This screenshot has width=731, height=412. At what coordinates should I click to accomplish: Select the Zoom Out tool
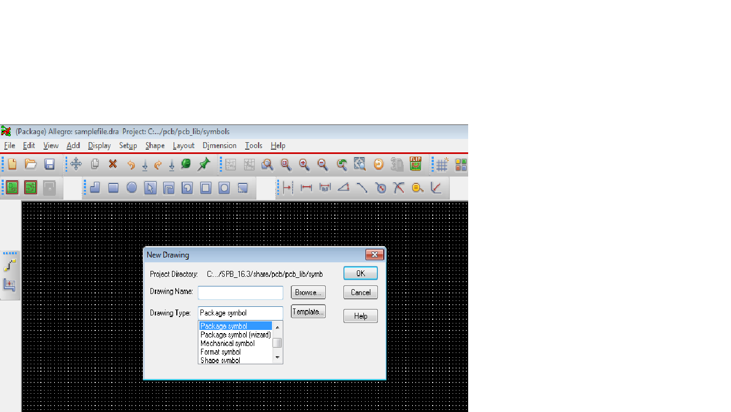[322, 164]
